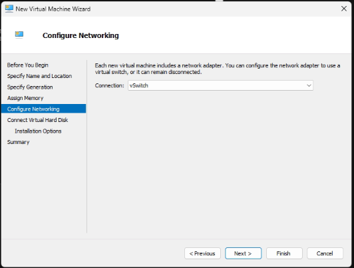The width and height of the screenshot is (354, 268).
Task: Close the New Virtual Machine Wizard window
Action: (x=344, y=9)
